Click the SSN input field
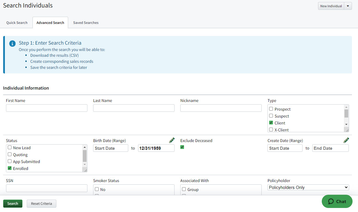358x212 pixels. 47,188
